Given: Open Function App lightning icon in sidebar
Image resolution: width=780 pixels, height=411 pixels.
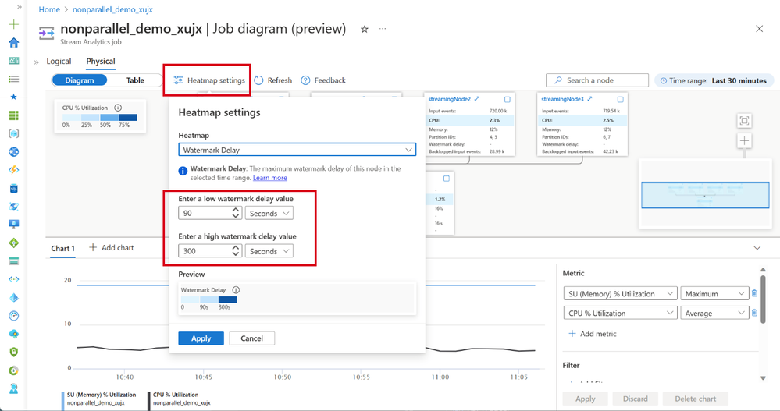Looking at the screenshot, I should (x=14, y=170).
